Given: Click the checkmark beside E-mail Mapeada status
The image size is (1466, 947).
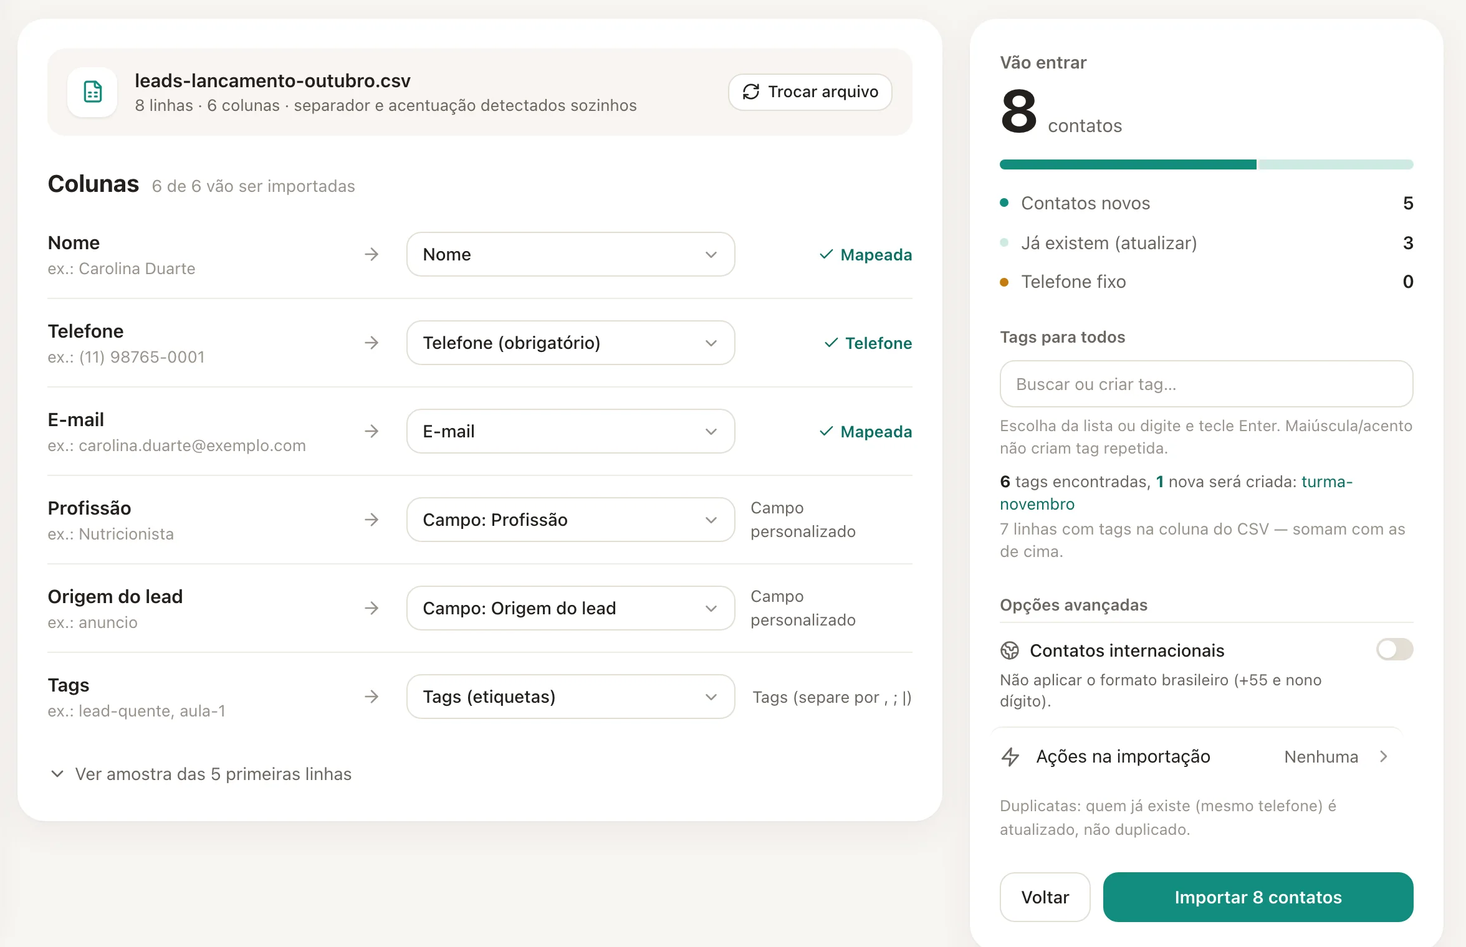Looking at the screenshot, I should coord(826,431).
